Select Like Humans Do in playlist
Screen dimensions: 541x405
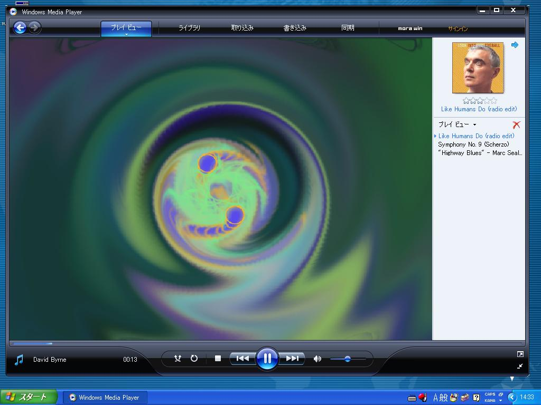(x=476, y=136)
